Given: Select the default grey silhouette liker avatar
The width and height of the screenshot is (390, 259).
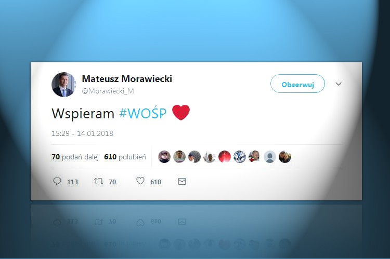Looking at the screenshot, I should (x=270, y=157).
